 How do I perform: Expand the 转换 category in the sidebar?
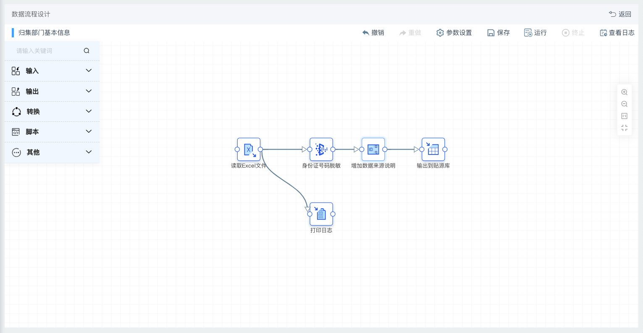pyautogui.click(x=52, y=111)
